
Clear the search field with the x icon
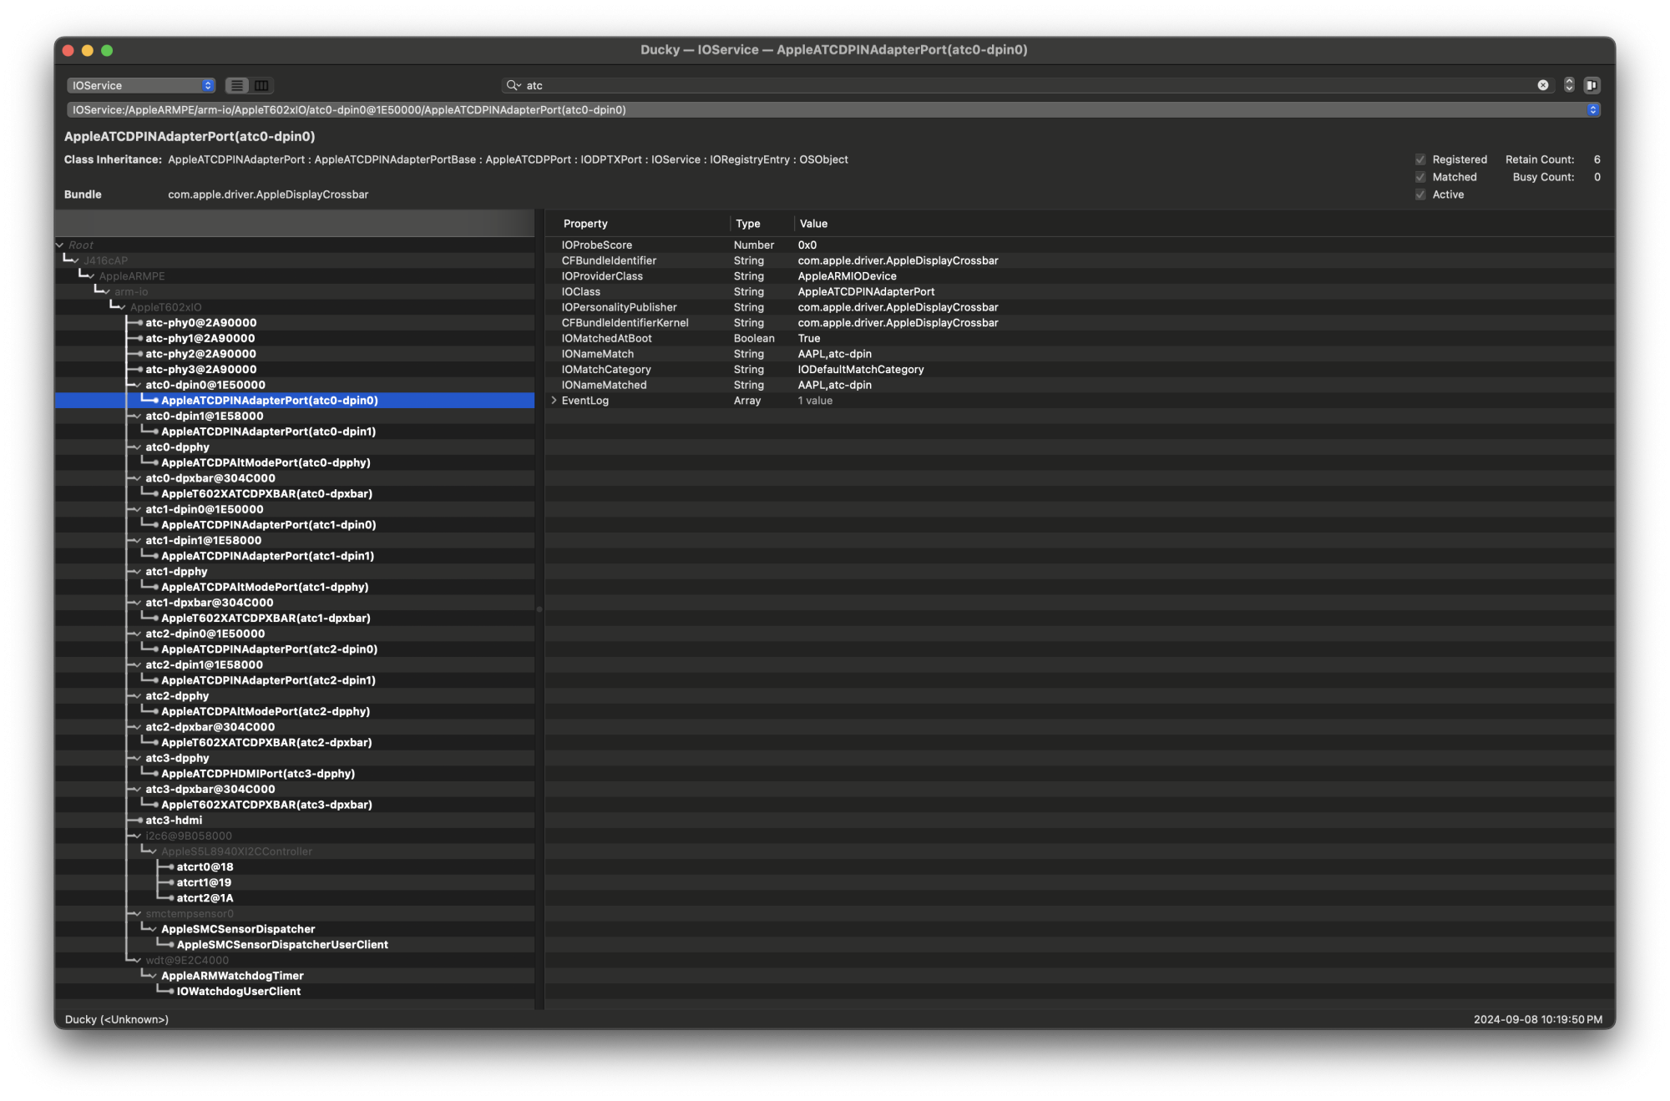pos(1544,85)
